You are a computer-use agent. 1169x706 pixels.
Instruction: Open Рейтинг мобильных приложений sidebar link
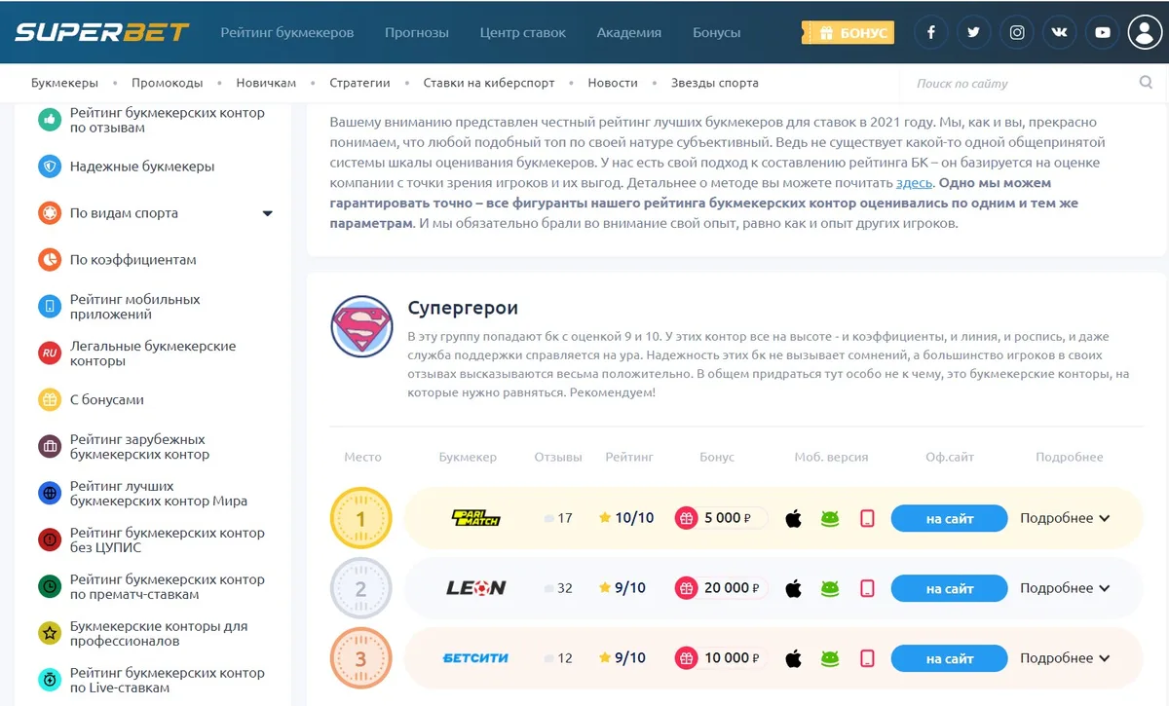pyautogui.click(x=135, y=307)
